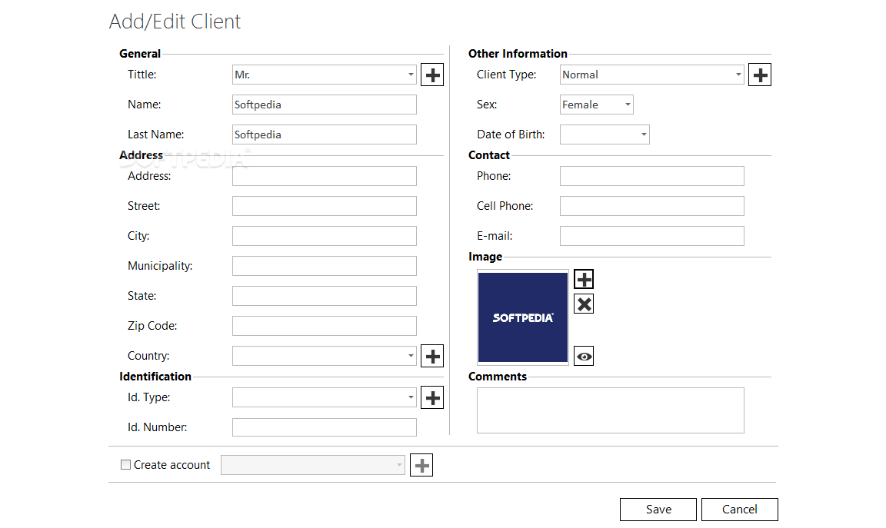Click the Last Name field

click(x=325, y=134)
